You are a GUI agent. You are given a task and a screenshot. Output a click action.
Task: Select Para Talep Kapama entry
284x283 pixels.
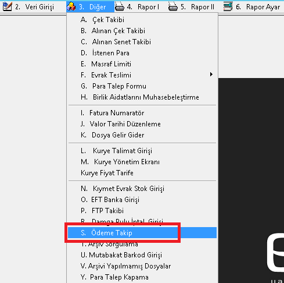tap(142, 277)
